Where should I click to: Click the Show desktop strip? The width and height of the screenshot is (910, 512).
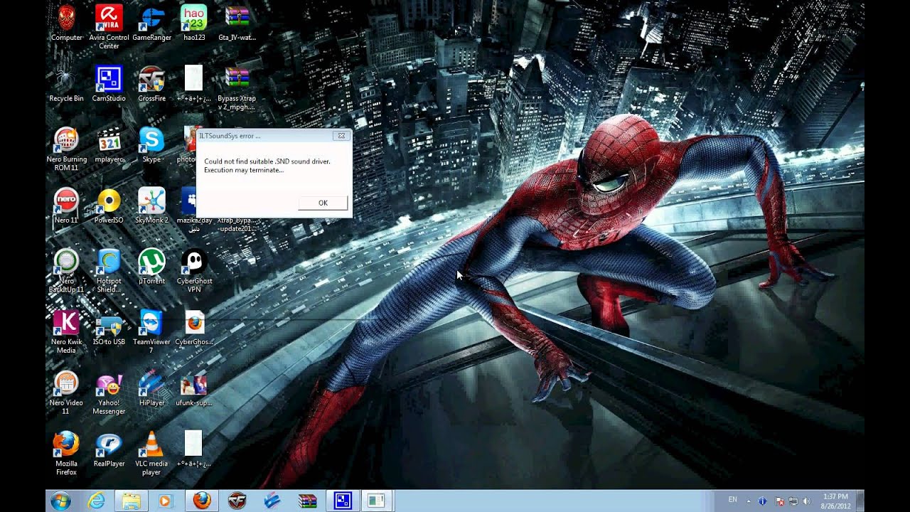point(860,501)
